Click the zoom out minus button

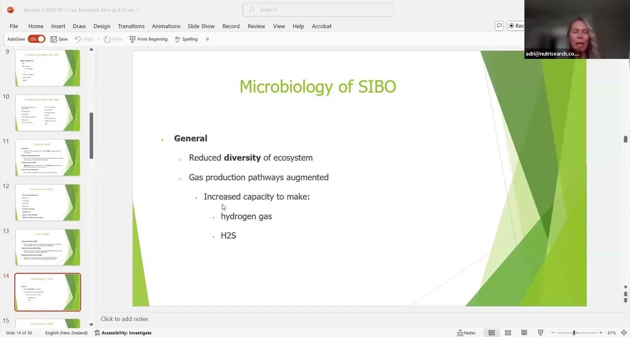(553, 333)
